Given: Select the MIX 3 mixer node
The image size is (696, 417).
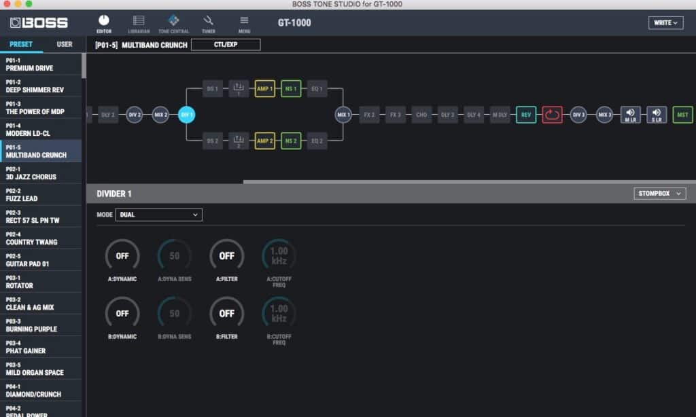Looking at the screenshot, I should coord(604,115).
